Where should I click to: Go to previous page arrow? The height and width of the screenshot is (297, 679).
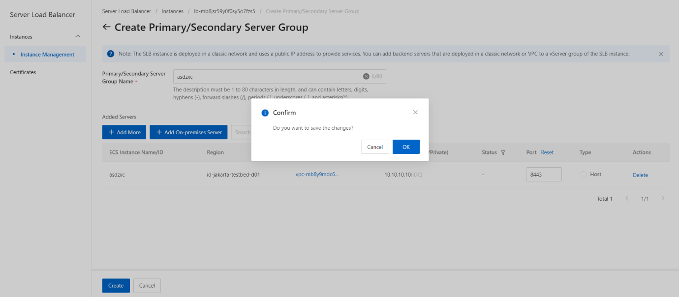tap(627, 199)
